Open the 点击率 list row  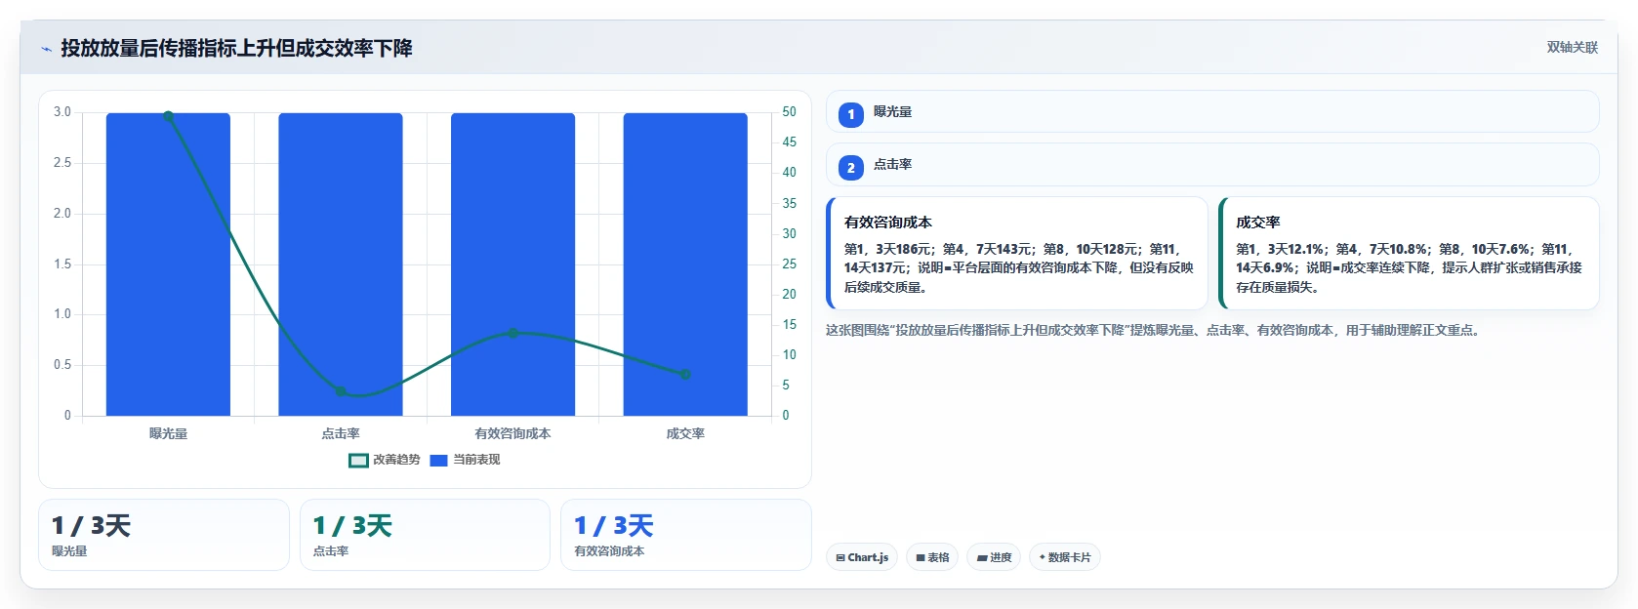(1212, 165)
